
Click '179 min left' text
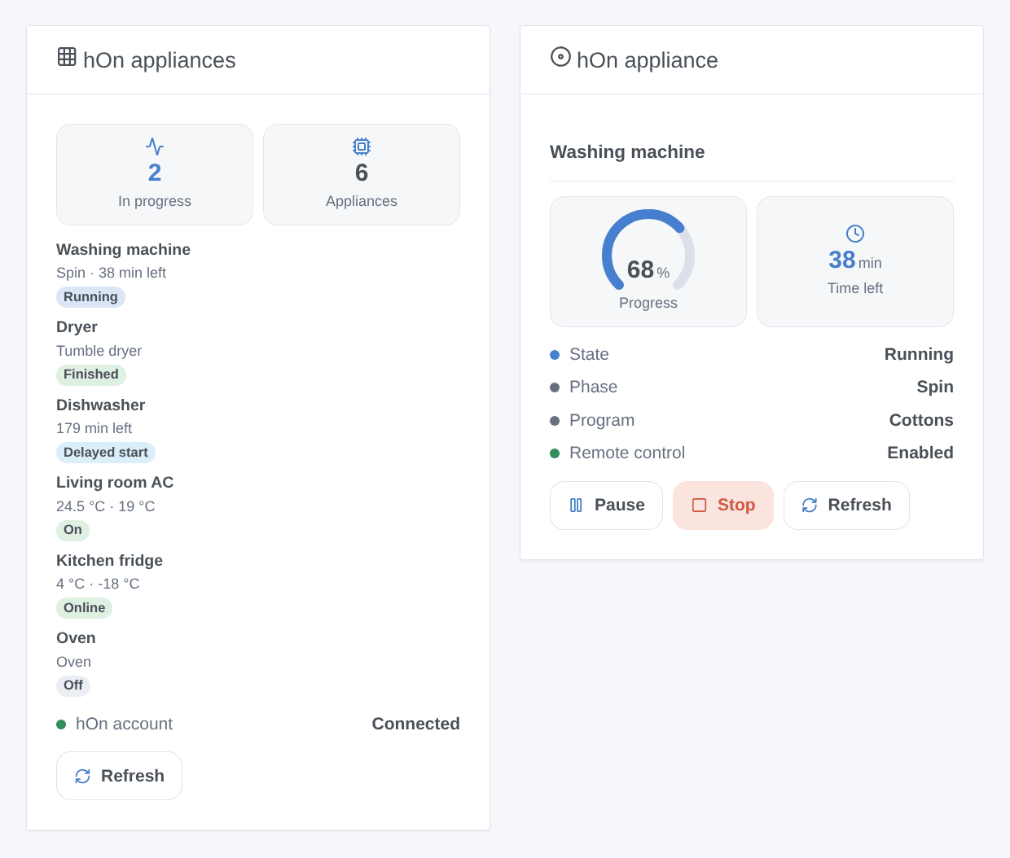tap(94, 429)
